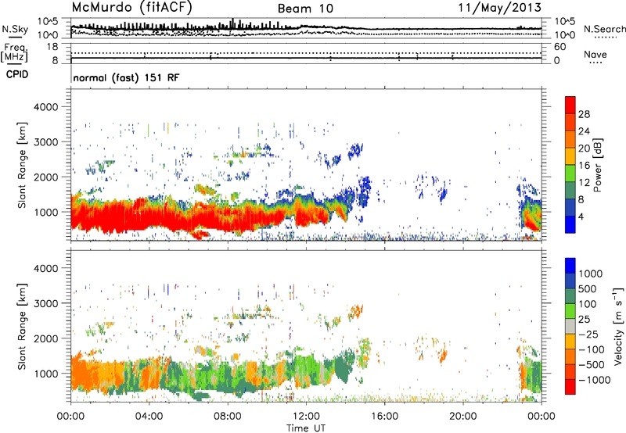Click the 1000 tick in power panel
Image resolution: width=626 pixels, height=433 pixels.
[x=45, y=212]
